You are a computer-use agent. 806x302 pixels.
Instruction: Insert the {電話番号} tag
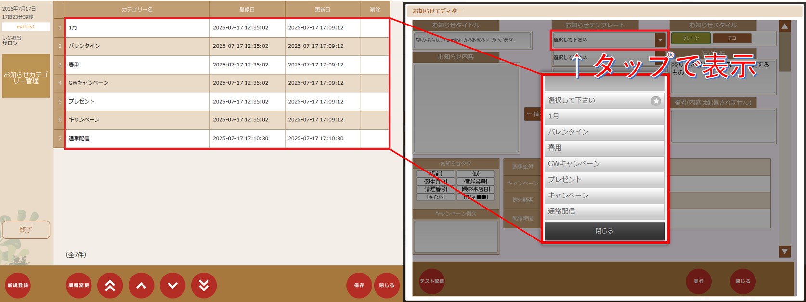point(476,182)
